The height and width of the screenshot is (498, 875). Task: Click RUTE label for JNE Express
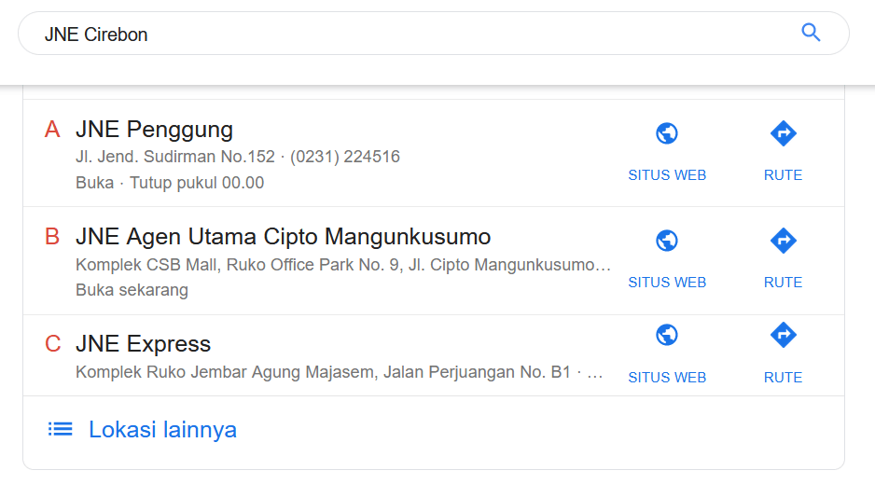tap(783, 378)
